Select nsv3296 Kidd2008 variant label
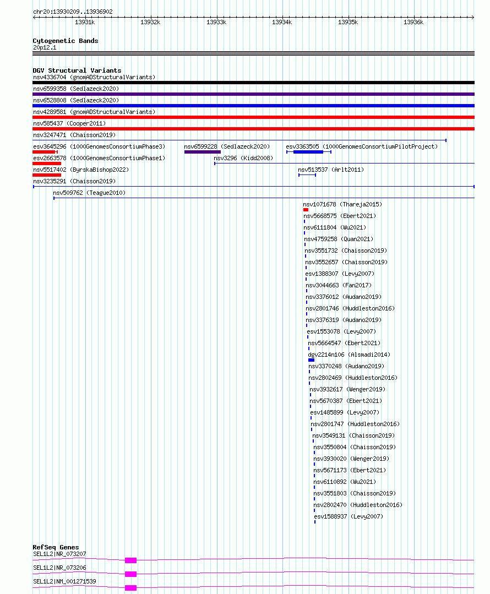This screenshot has width=490, height=594. (243, 158)
